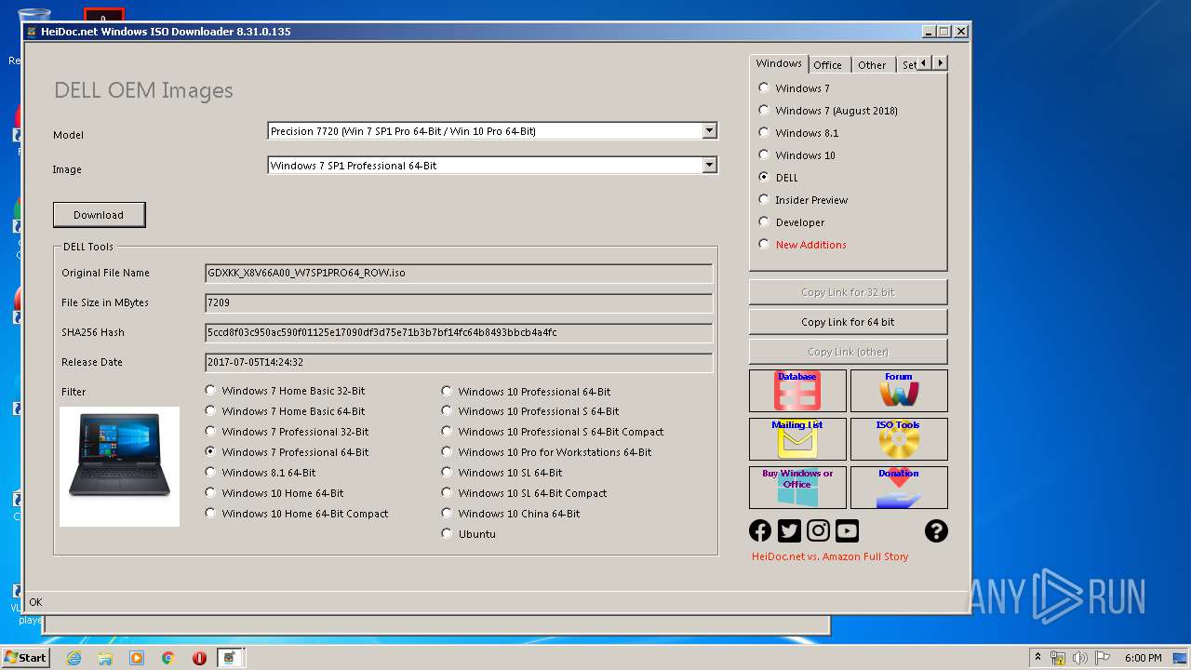Open the Mailing List icon
The width and height of the screenshot is (1191, 670).
(x=797, y=439)
